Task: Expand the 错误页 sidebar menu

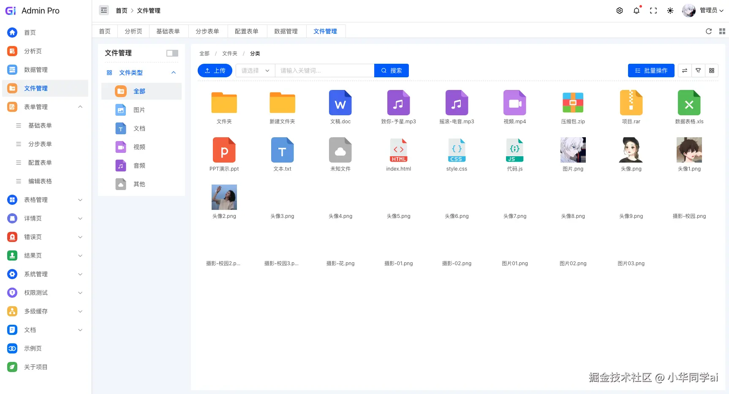Action: [45, 237]
